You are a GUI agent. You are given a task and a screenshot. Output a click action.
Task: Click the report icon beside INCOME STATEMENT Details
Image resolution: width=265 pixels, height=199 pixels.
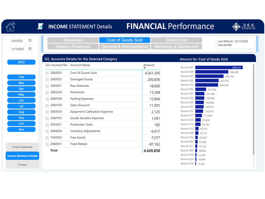click(x=41, y=26)
